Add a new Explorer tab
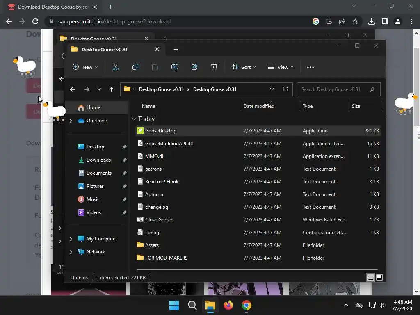 click(176, 50)
